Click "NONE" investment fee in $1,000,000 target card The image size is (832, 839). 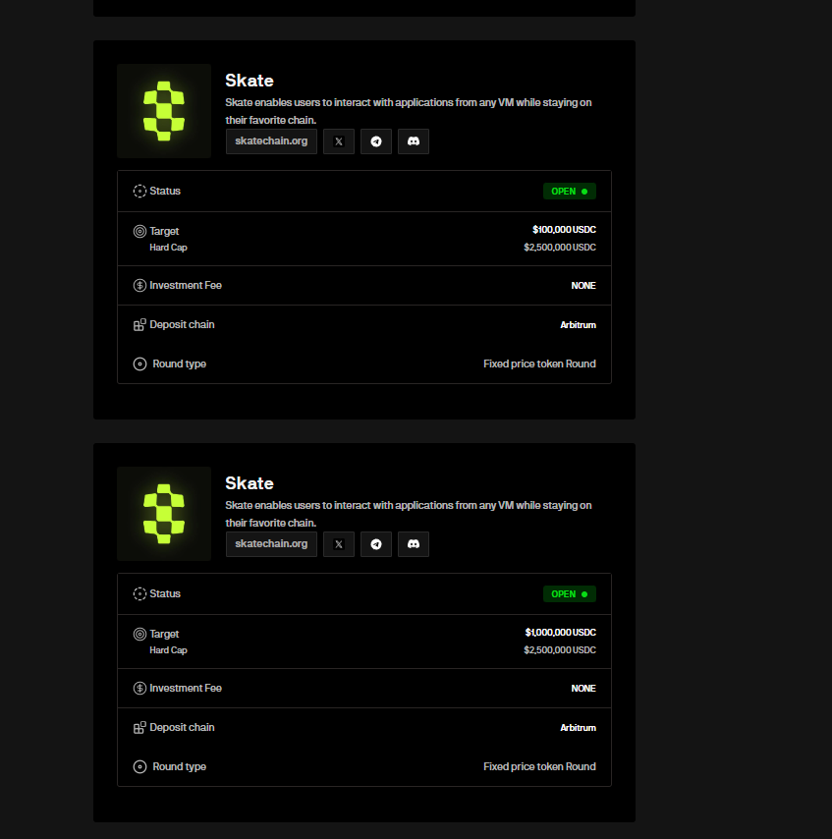583,689
